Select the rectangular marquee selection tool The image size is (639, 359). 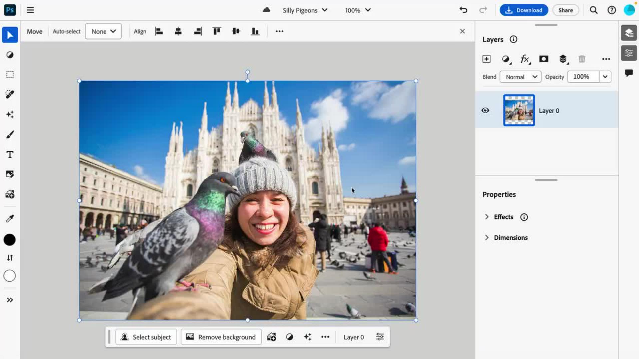10,74
